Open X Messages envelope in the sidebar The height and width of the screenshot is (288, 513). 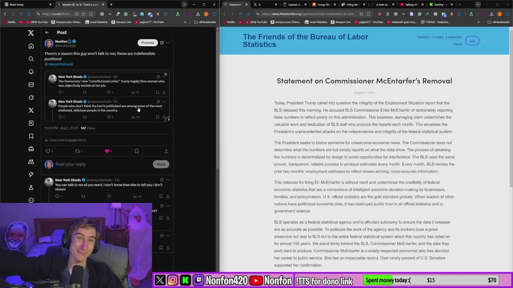click(31, 84)
